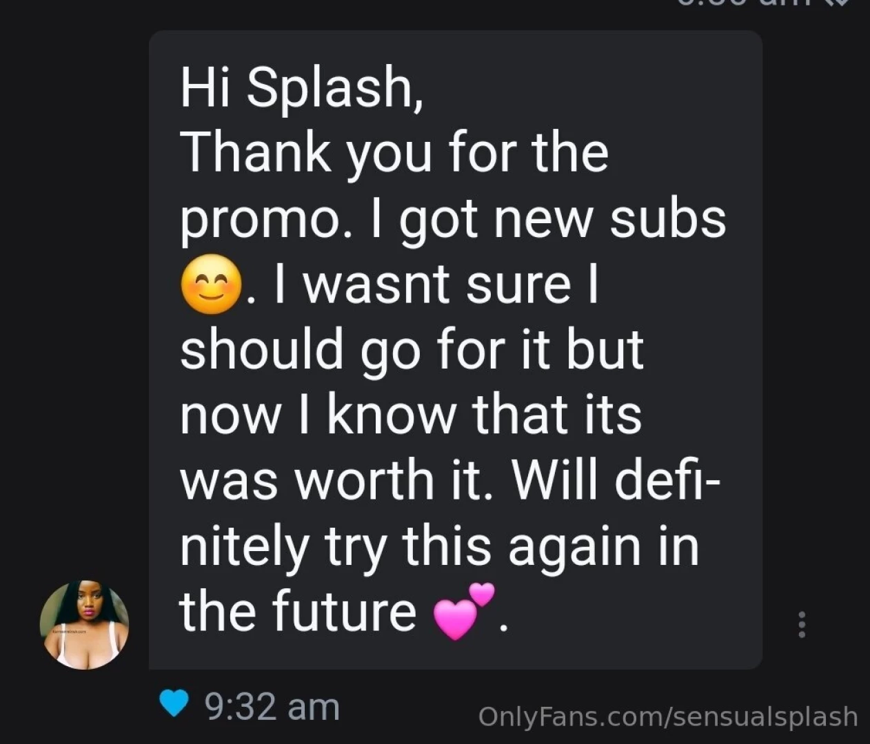
Task: Tap the blushing face emoji in the message
Action: (x=210, y=284)
